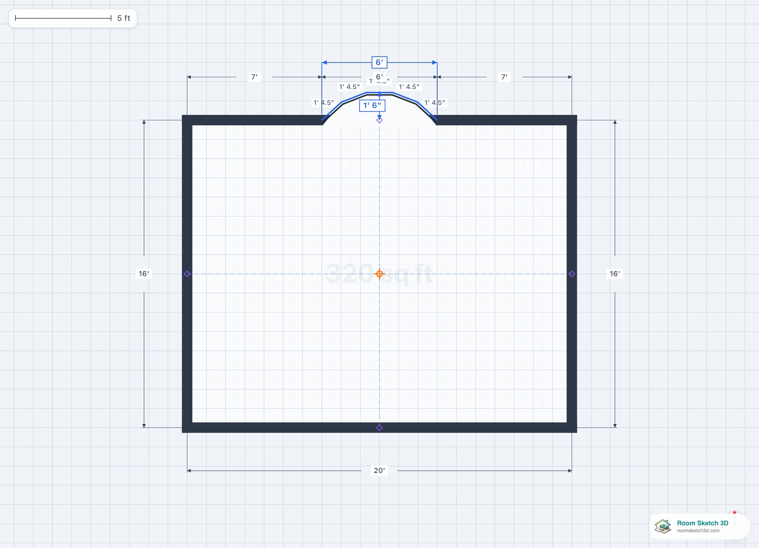Click the 20' bottom width dimension label
759x548 pixels.
click(x=379, y=470)
